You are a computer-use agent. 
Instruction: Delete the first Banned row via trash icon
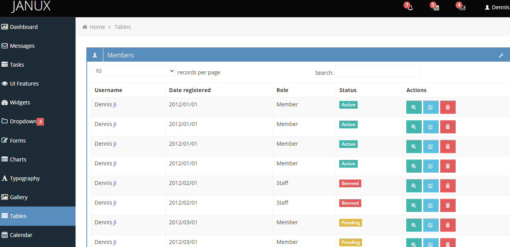(x=448, y=185)
